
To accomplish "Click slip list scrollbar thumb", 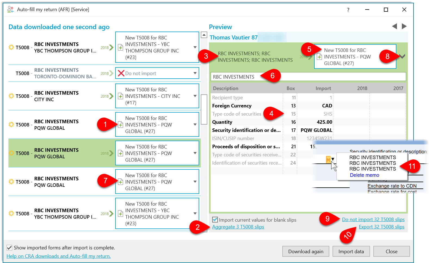I will (204, 109).
